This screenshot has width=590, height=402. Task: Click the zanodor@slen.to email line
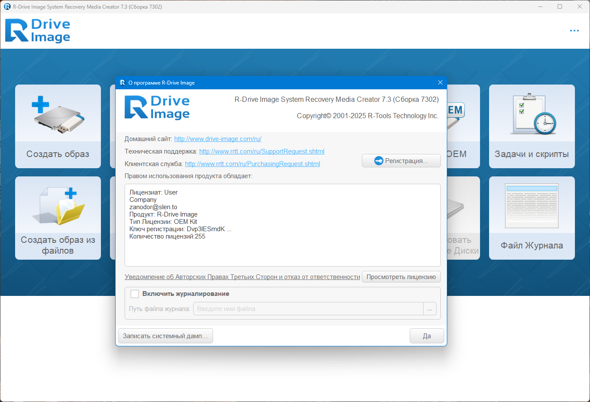[x=153, y=207]
